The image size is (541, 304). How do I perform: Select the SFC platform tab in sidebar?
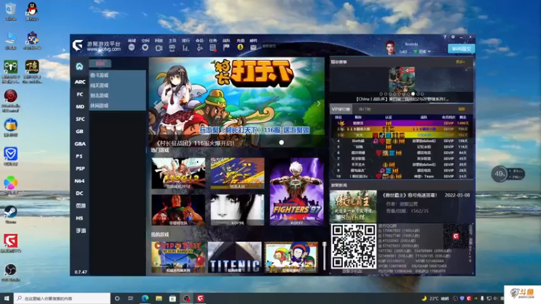[80, 120]
